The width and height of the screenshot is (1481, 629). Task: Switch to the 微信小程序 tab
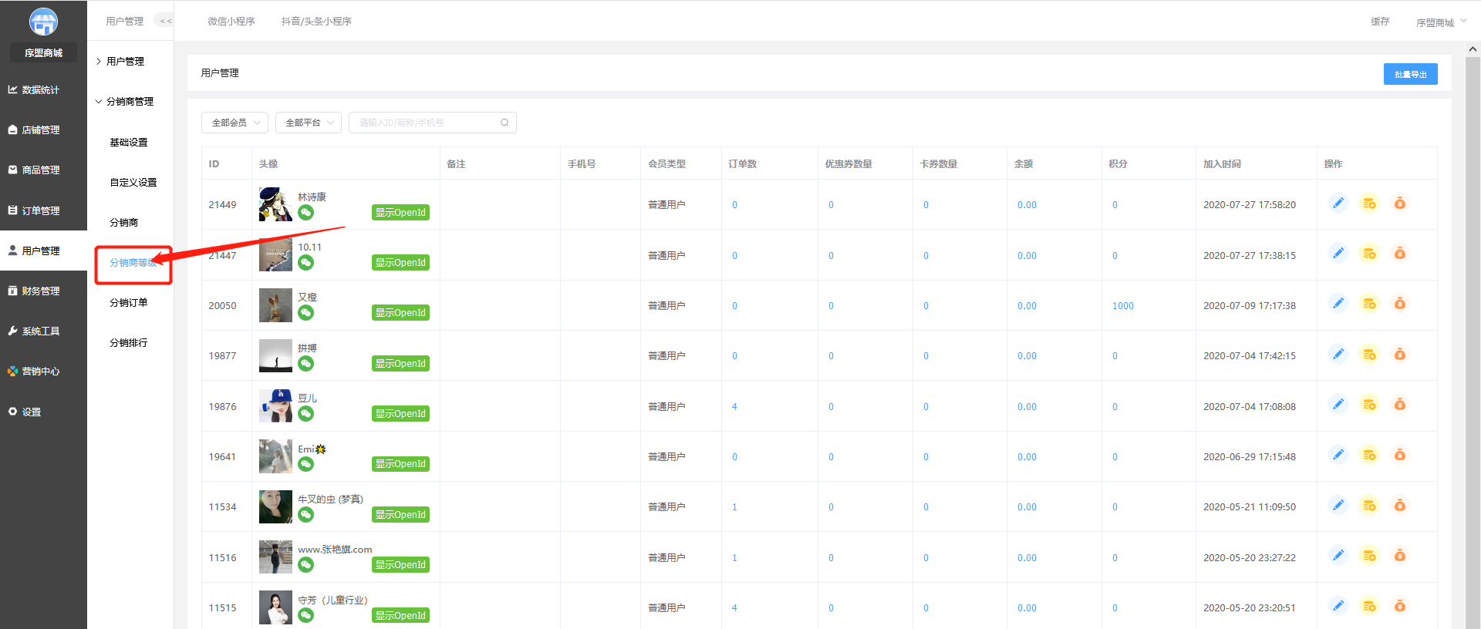[x=231, y=22]
